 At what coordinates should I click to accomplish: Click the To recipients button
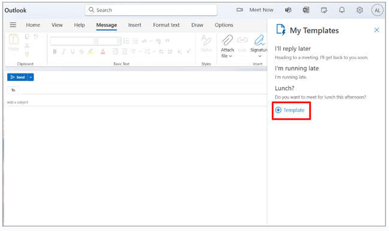coord(13,90)
